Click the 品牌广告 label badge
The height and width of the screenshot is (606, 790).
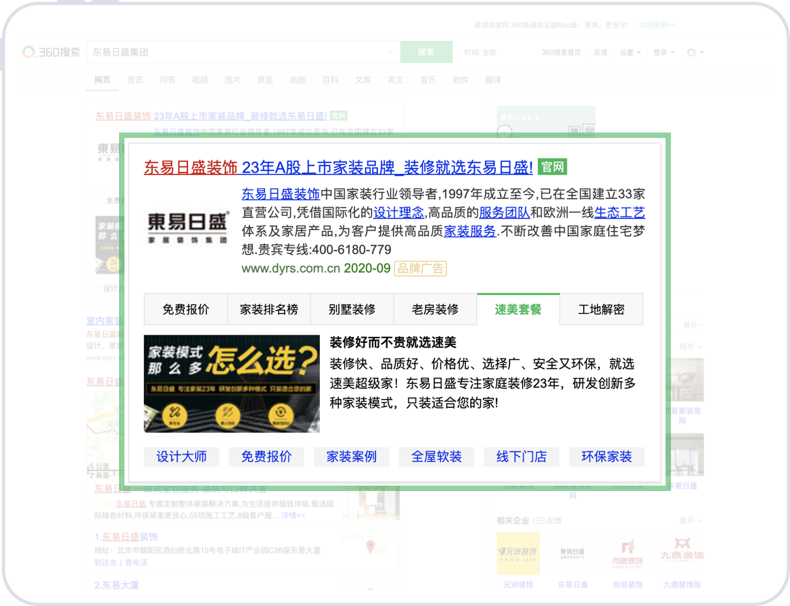pos(421,269)
